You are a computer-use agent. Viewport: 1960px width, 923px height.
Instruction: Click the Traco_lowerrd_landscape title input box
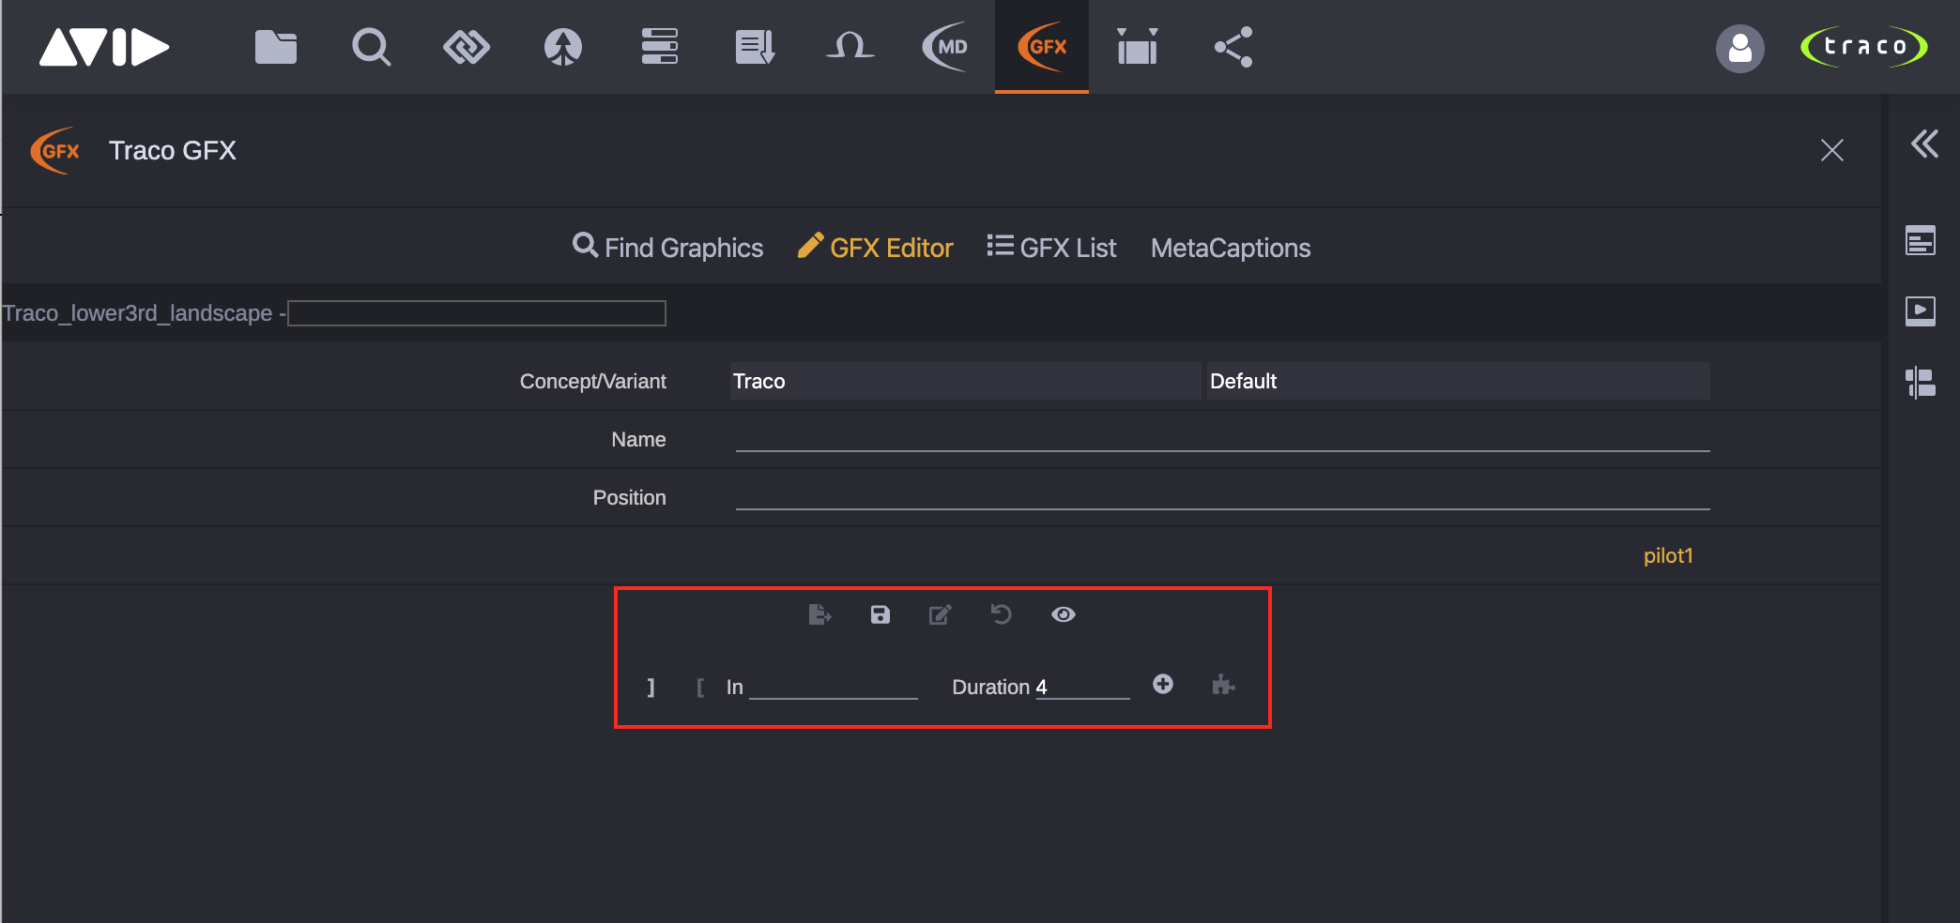tap(477, 313)
